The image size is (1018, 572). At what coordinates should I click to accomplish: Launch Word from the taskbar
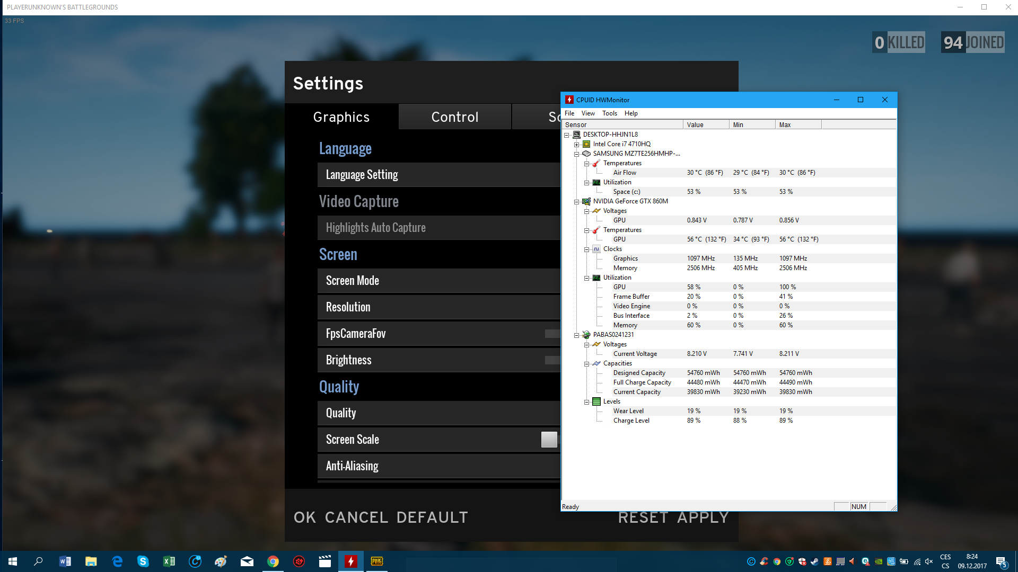(65, 561)
